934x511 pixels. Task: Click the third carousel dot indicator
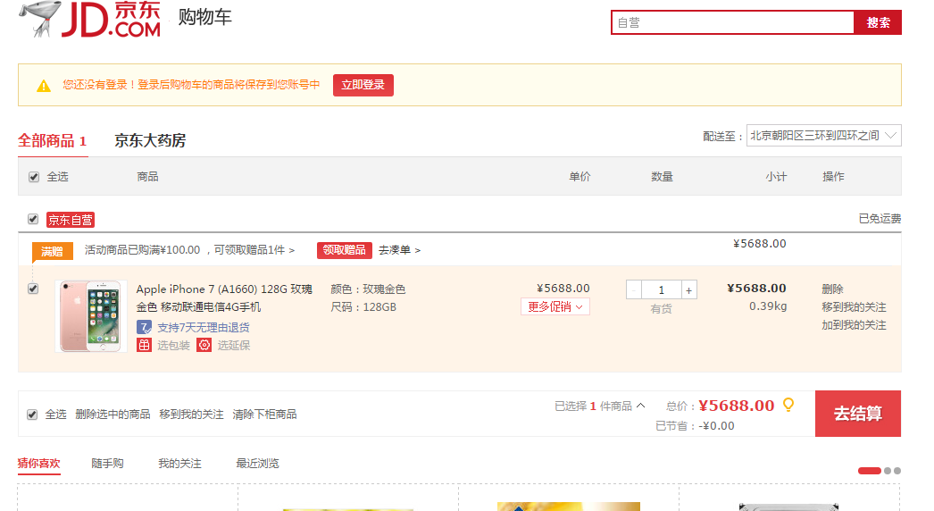click(897, 471)
